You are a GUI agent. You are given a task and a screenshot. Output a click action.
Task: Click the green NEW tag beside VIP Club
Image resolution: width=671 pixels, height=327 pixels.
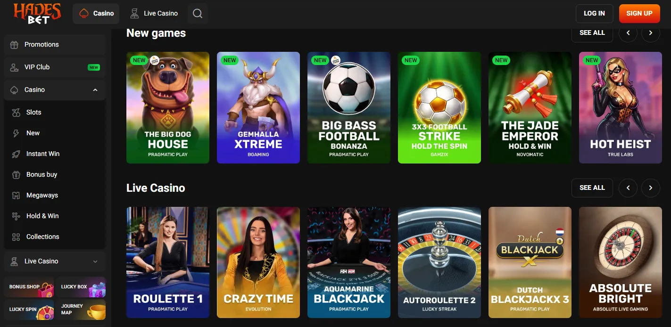(x=94, y=67)
